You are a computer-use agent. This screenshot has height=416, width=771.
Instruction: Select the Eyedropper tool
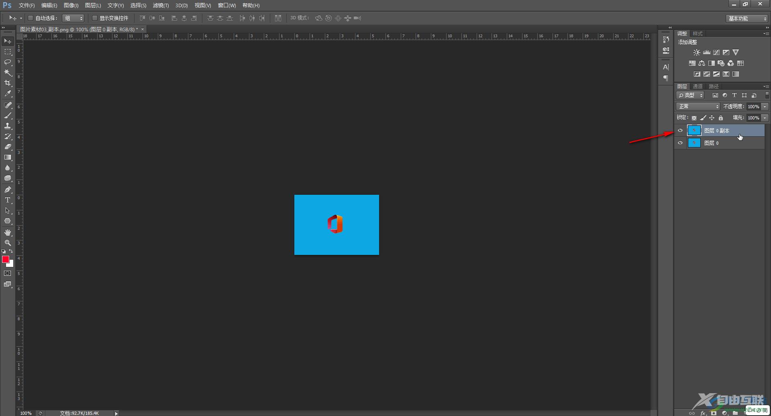[x=8, y=93]
